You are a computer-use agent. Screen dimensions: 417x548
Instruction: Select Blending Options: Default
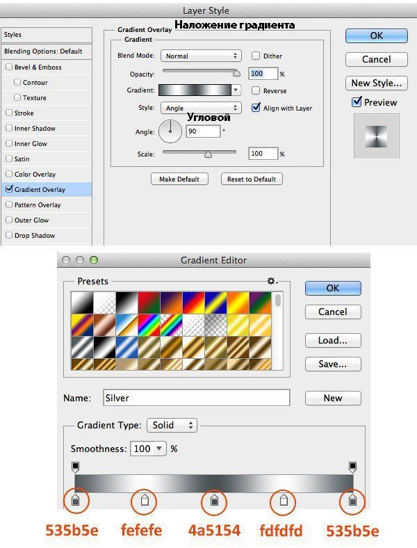[47, 51]
